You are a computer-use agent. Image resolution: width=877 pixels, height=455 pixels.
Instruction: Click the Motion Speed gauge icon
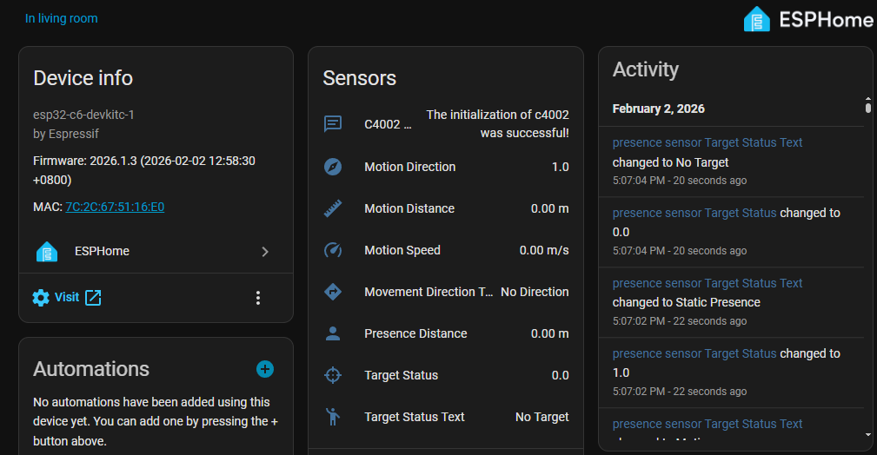coord(333,250)
